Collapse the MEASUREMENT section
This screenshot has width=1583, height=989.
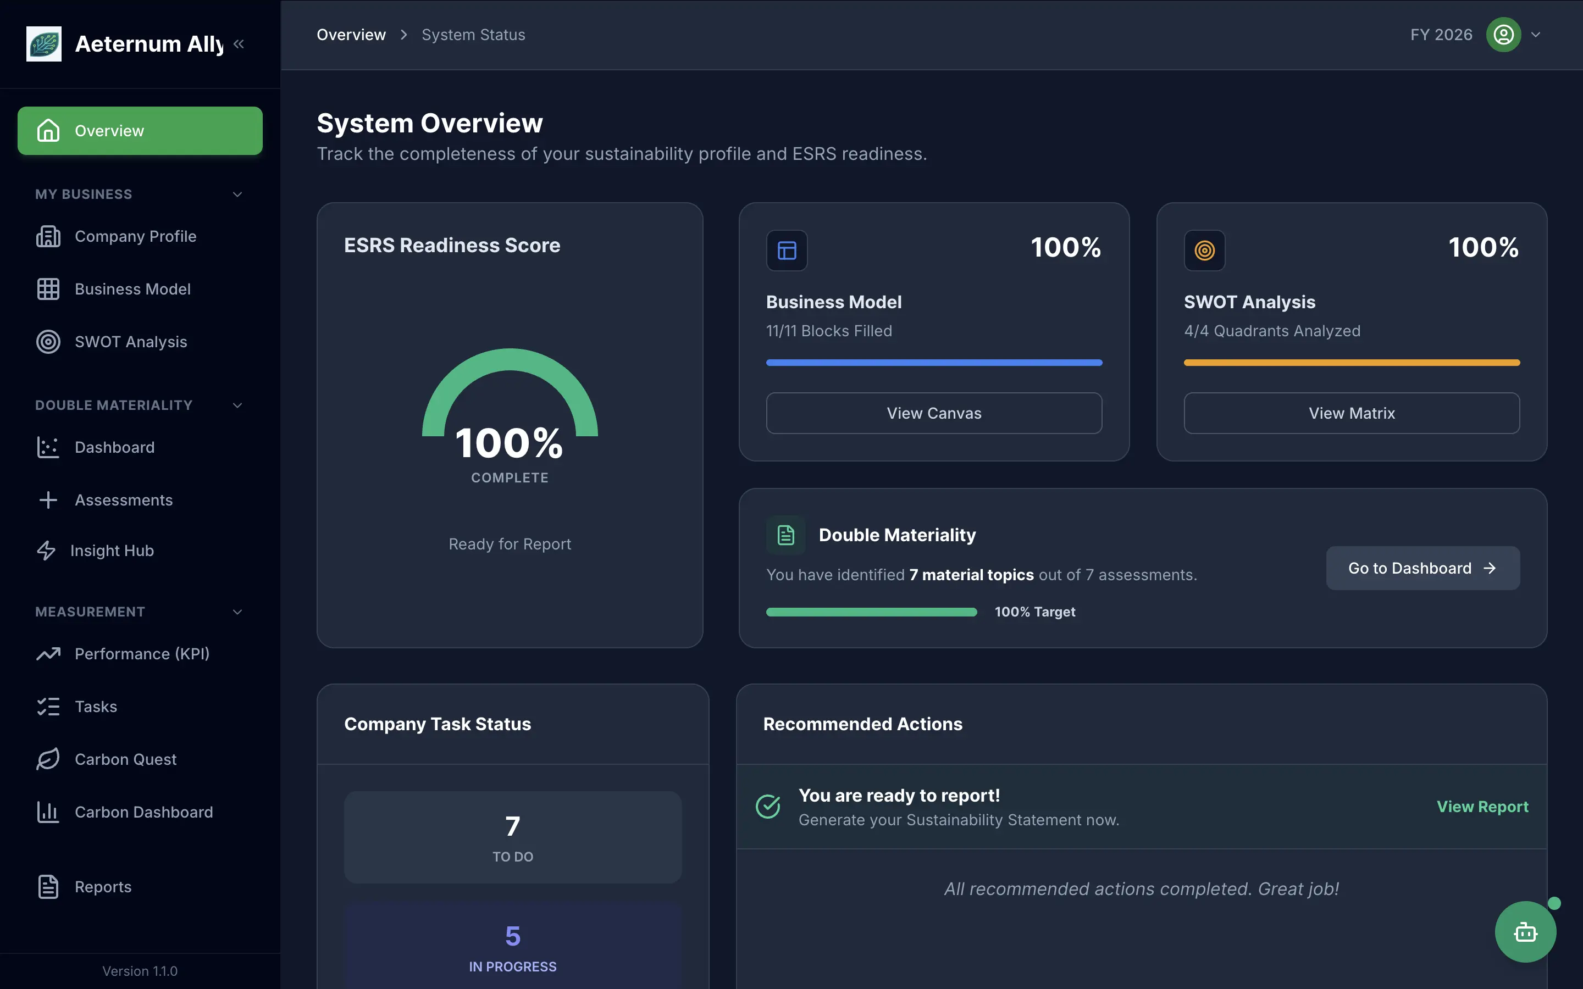pos(237,612)
